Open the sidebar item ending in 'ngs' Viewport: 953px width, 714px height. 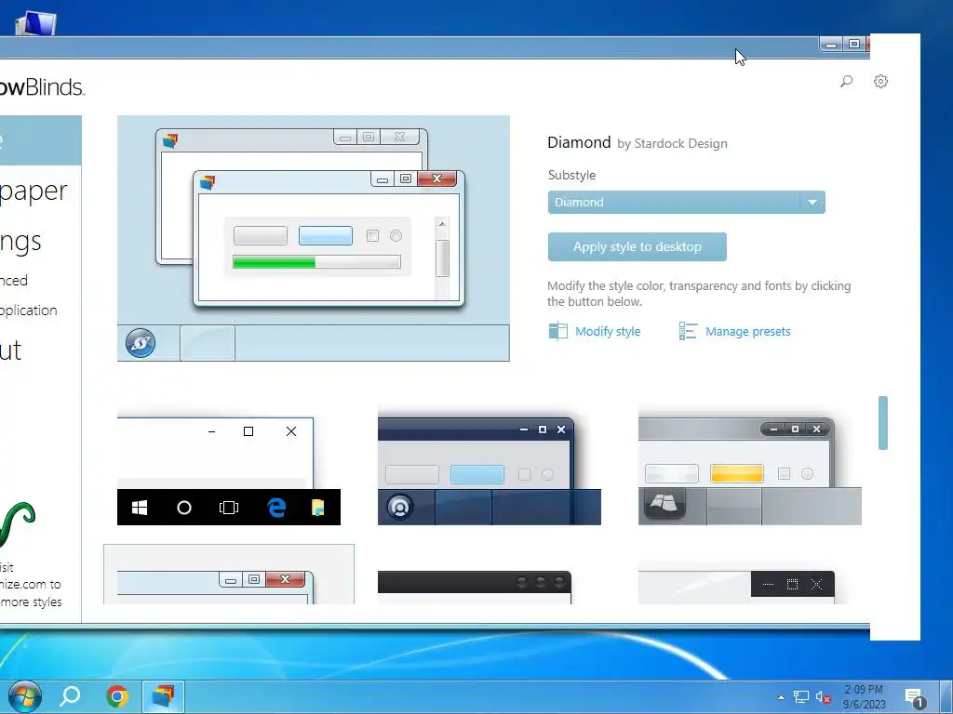[x=21, y=242]
